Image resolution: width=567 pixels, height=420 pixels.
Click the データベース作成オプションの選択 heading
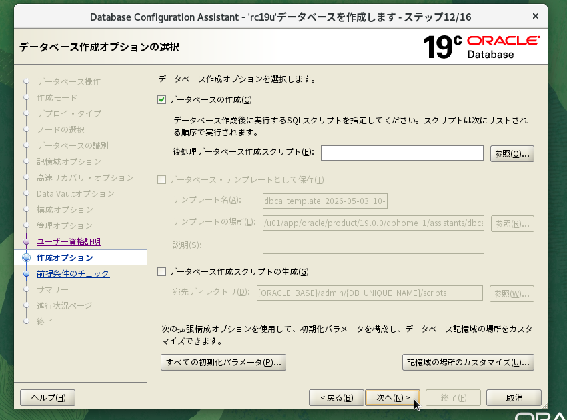pos(99,47)
